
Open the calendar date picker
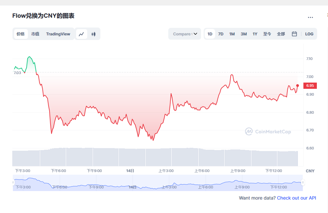point(294,34)
